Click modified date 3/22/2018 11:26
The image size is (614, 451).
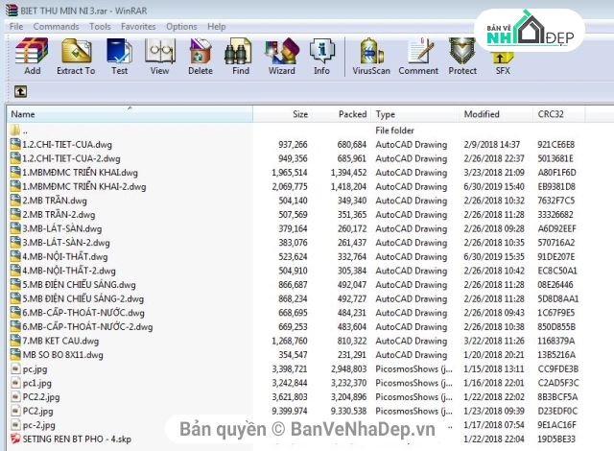coord(494,341)
